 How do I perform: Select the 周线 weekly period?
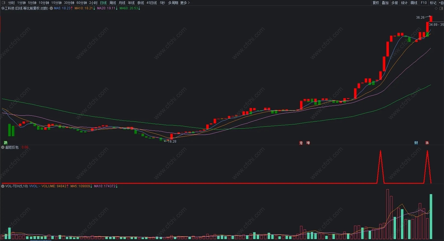pyautogui.click(x=112, y=3)
